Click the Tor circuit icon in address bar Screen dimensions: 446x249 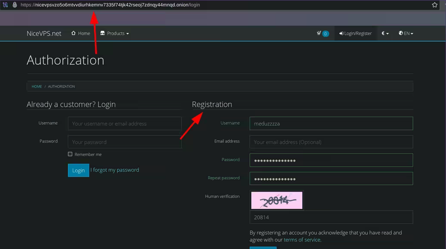click(x=6, y=5)
